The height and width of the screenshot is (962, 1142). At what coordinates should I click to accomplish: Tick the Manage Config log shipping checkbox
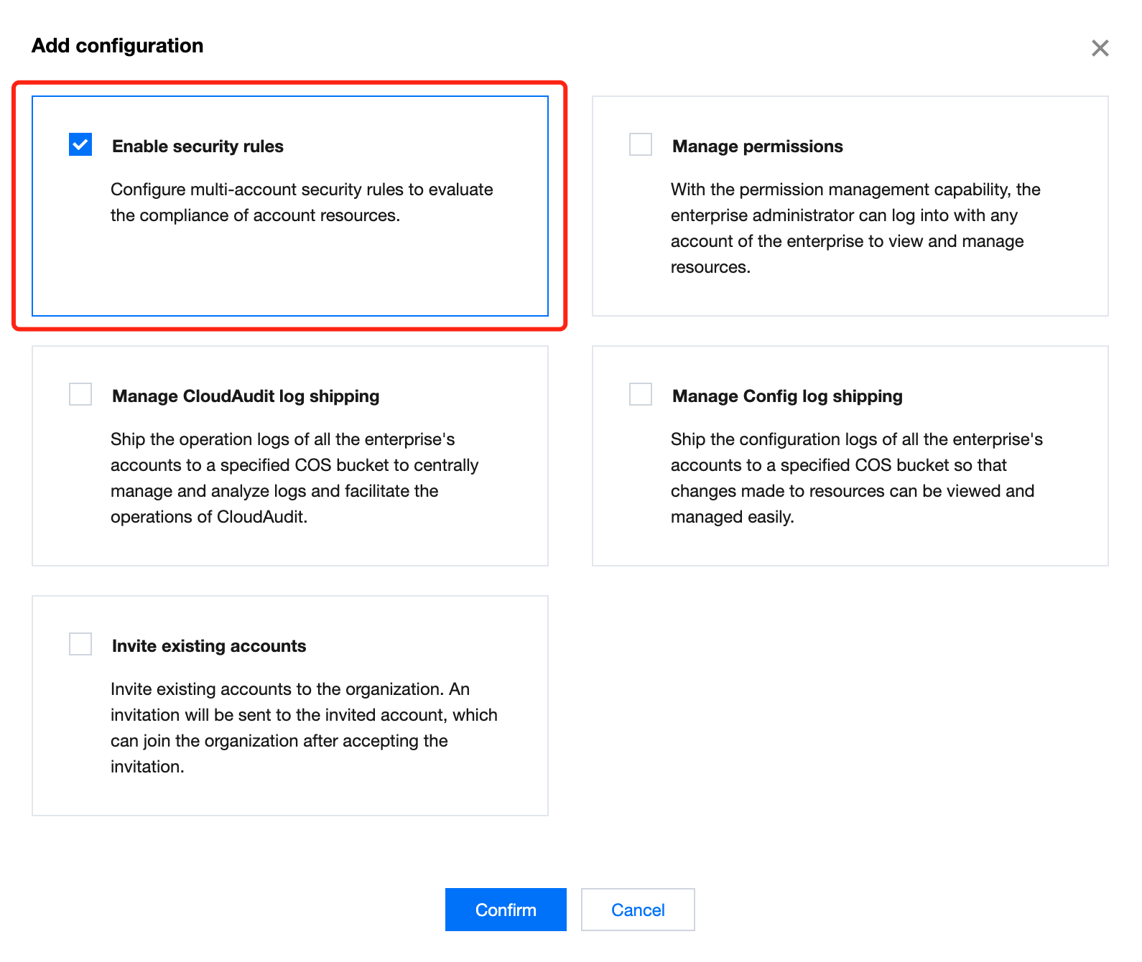[x=641, y=394]
